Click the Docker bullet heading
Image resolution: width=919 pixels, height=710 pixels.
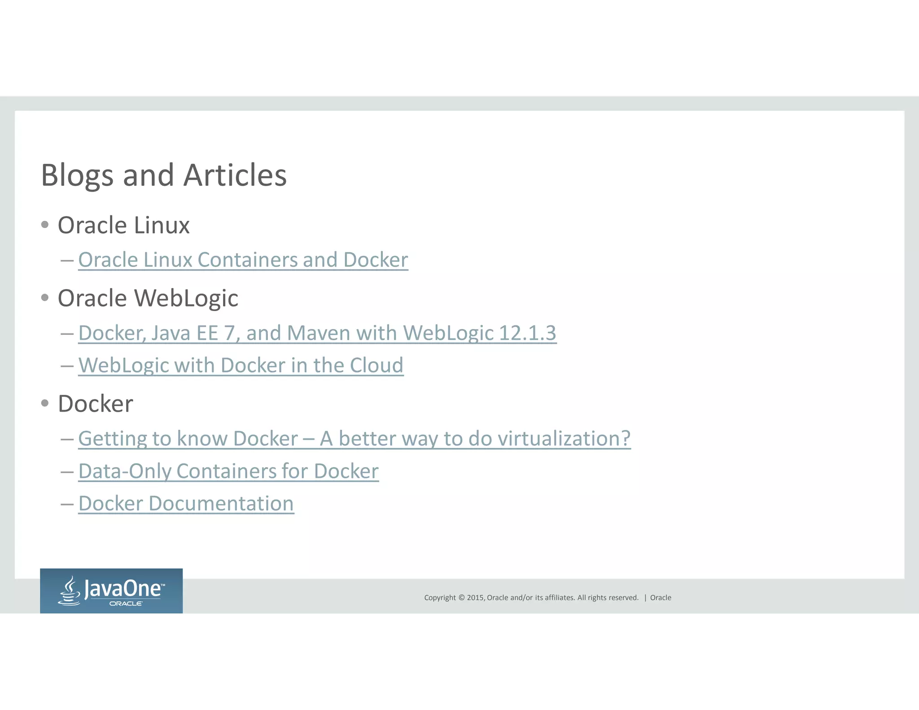tap(95, 403)
